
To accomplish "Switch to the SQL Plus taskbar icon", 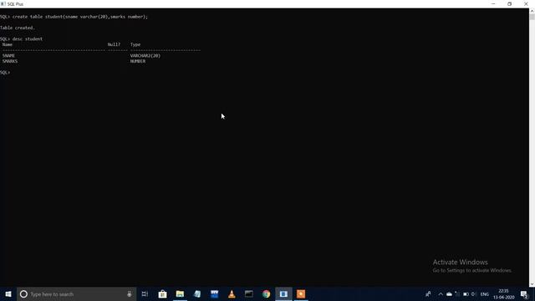I will (x=283, y=293).
